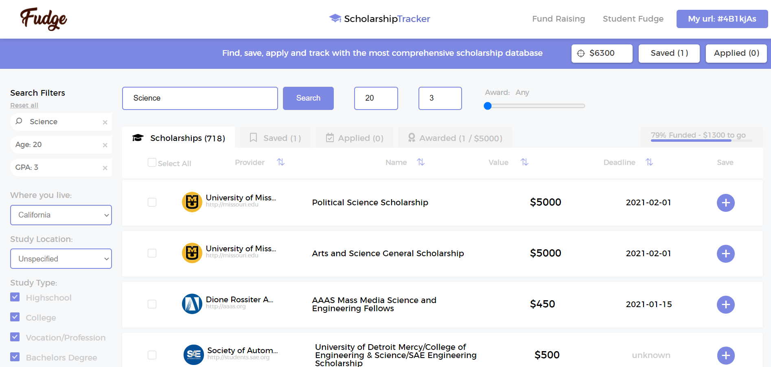Remove the GPA: 3 filter chip
Image resolution: width=771 pixels, height=367 pixels.
click(105, 168)
